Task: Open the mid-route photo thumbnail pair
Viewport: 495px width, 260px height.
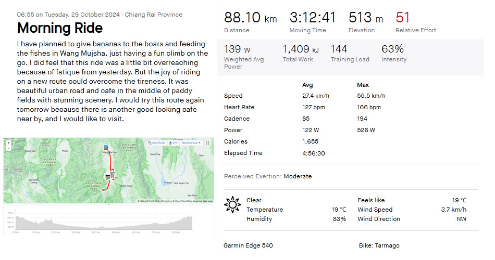Action: (x=110, y=176)
